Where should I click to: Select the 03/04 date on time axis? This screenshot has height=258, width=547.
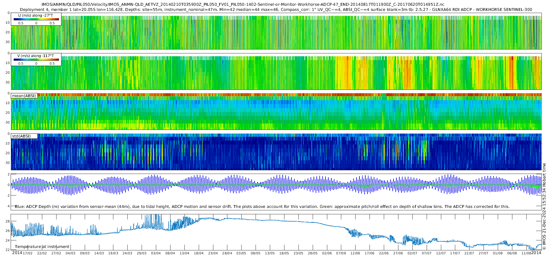(156, 253)
